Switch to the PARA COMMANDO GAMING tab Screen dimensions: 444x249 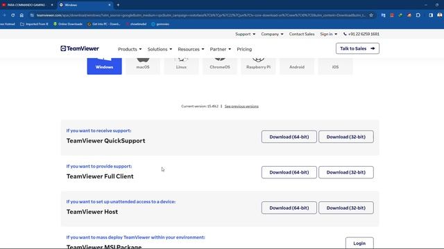27,5
